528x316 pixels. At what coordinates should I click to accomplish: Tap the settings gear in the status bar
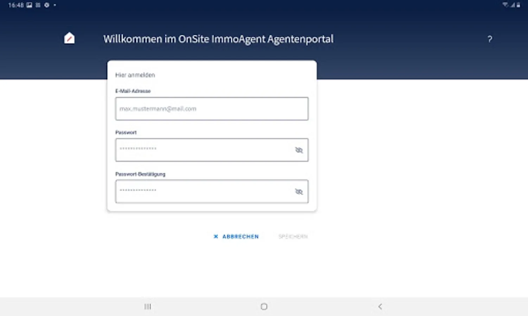click(46, 5)
